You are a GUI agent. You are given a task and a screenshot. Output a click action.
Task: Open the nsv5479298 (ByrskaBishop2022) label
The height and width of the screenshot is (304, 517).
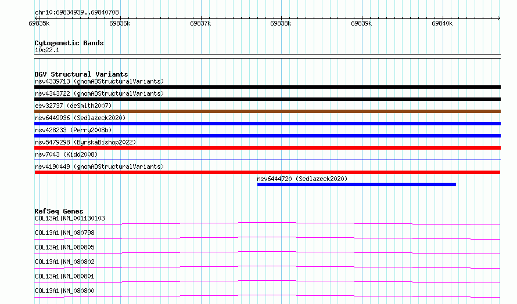pos(85,142)
